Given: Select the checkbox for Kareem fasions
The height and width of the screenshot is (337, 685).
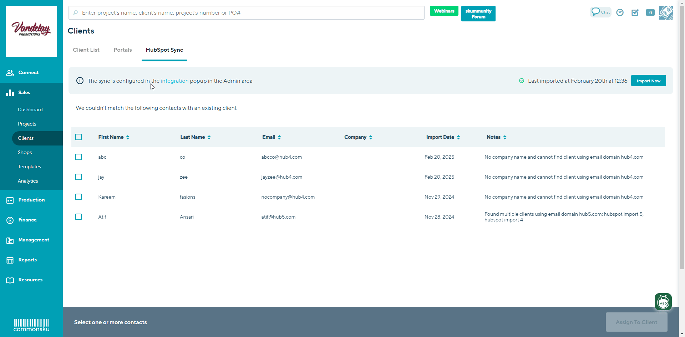Looking at the screenshot, I should [78, 197].
